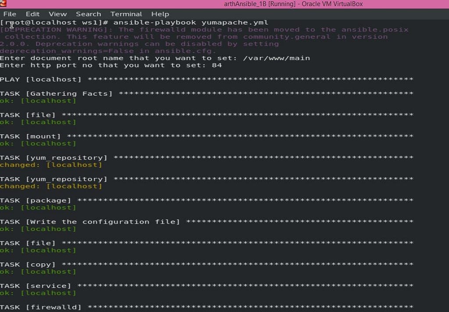The width and height of the screenshot is (449, 312).
Task: Click 'ok: [localhost]' under TASK [copy]
Action: tap(38, 271)
